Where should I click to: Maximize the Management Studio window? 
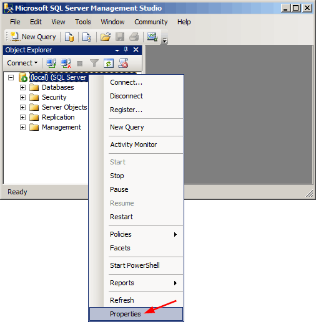[x=295, y=8]
